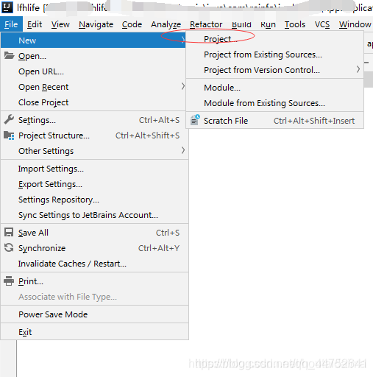This screenshot has width=373, height=377.
Task: Choose Exit from File menu
Action: (x=94, y=332)
